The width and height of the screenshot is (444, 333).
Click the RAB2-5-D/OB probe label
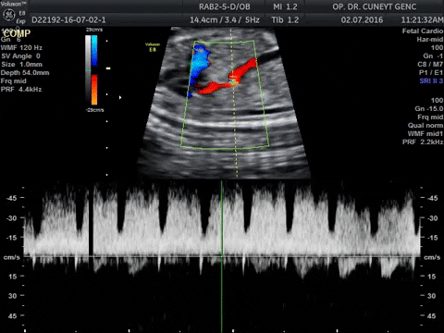(225, 6)
